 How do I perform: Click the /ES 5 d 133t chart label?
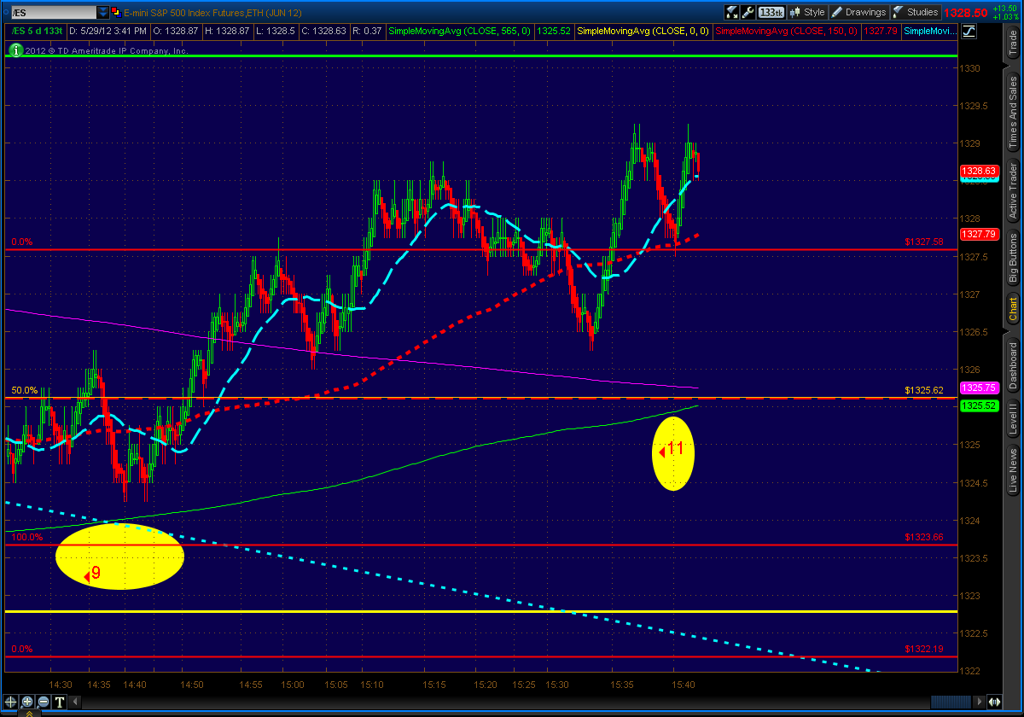click(x=36, y=31)
